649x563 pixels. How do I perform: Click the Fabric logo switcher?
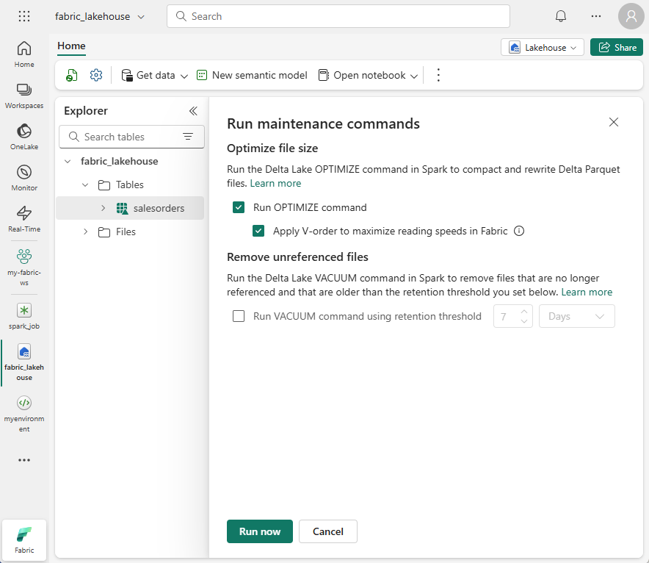24,539
